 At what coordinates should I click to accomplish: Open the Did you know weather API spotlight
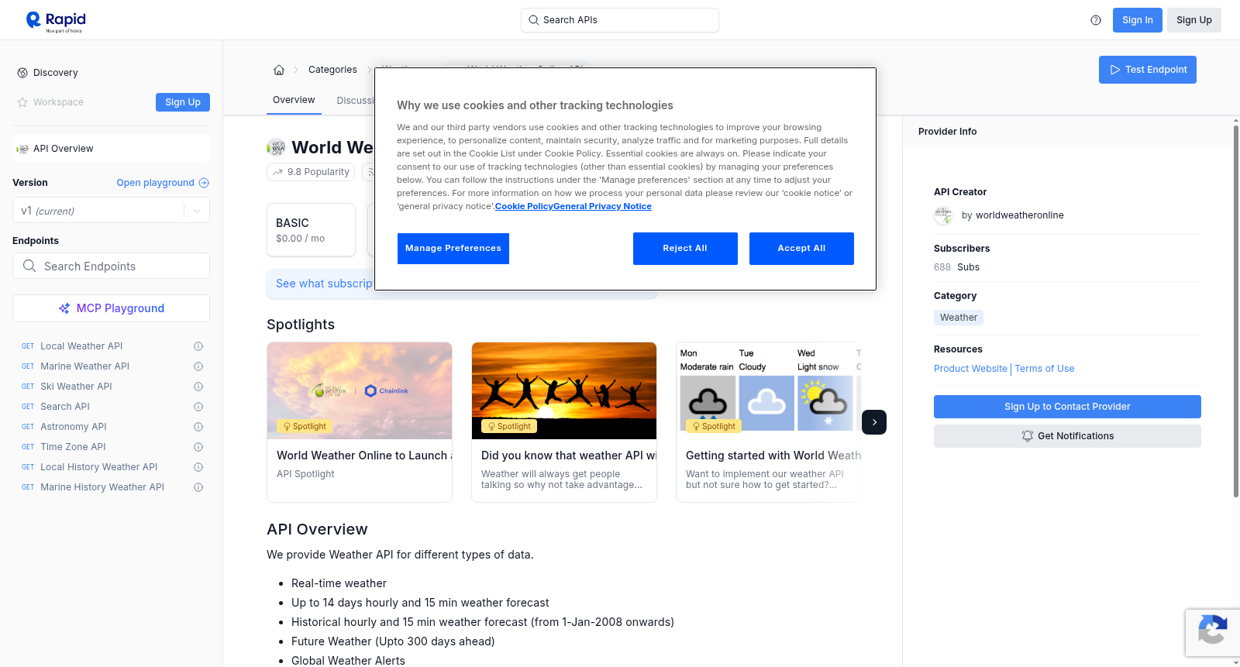tap(564, 422)
